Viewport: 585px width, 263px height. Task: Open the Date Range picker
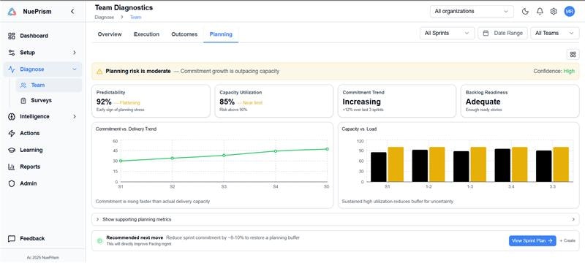502,33
